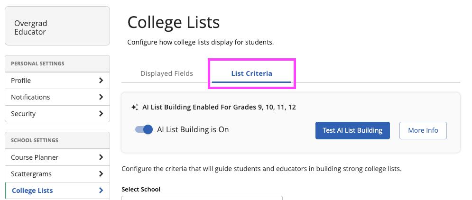This screenshot has height=200, width=472.
Task: Open the More Info button
Action: (423, 130)
